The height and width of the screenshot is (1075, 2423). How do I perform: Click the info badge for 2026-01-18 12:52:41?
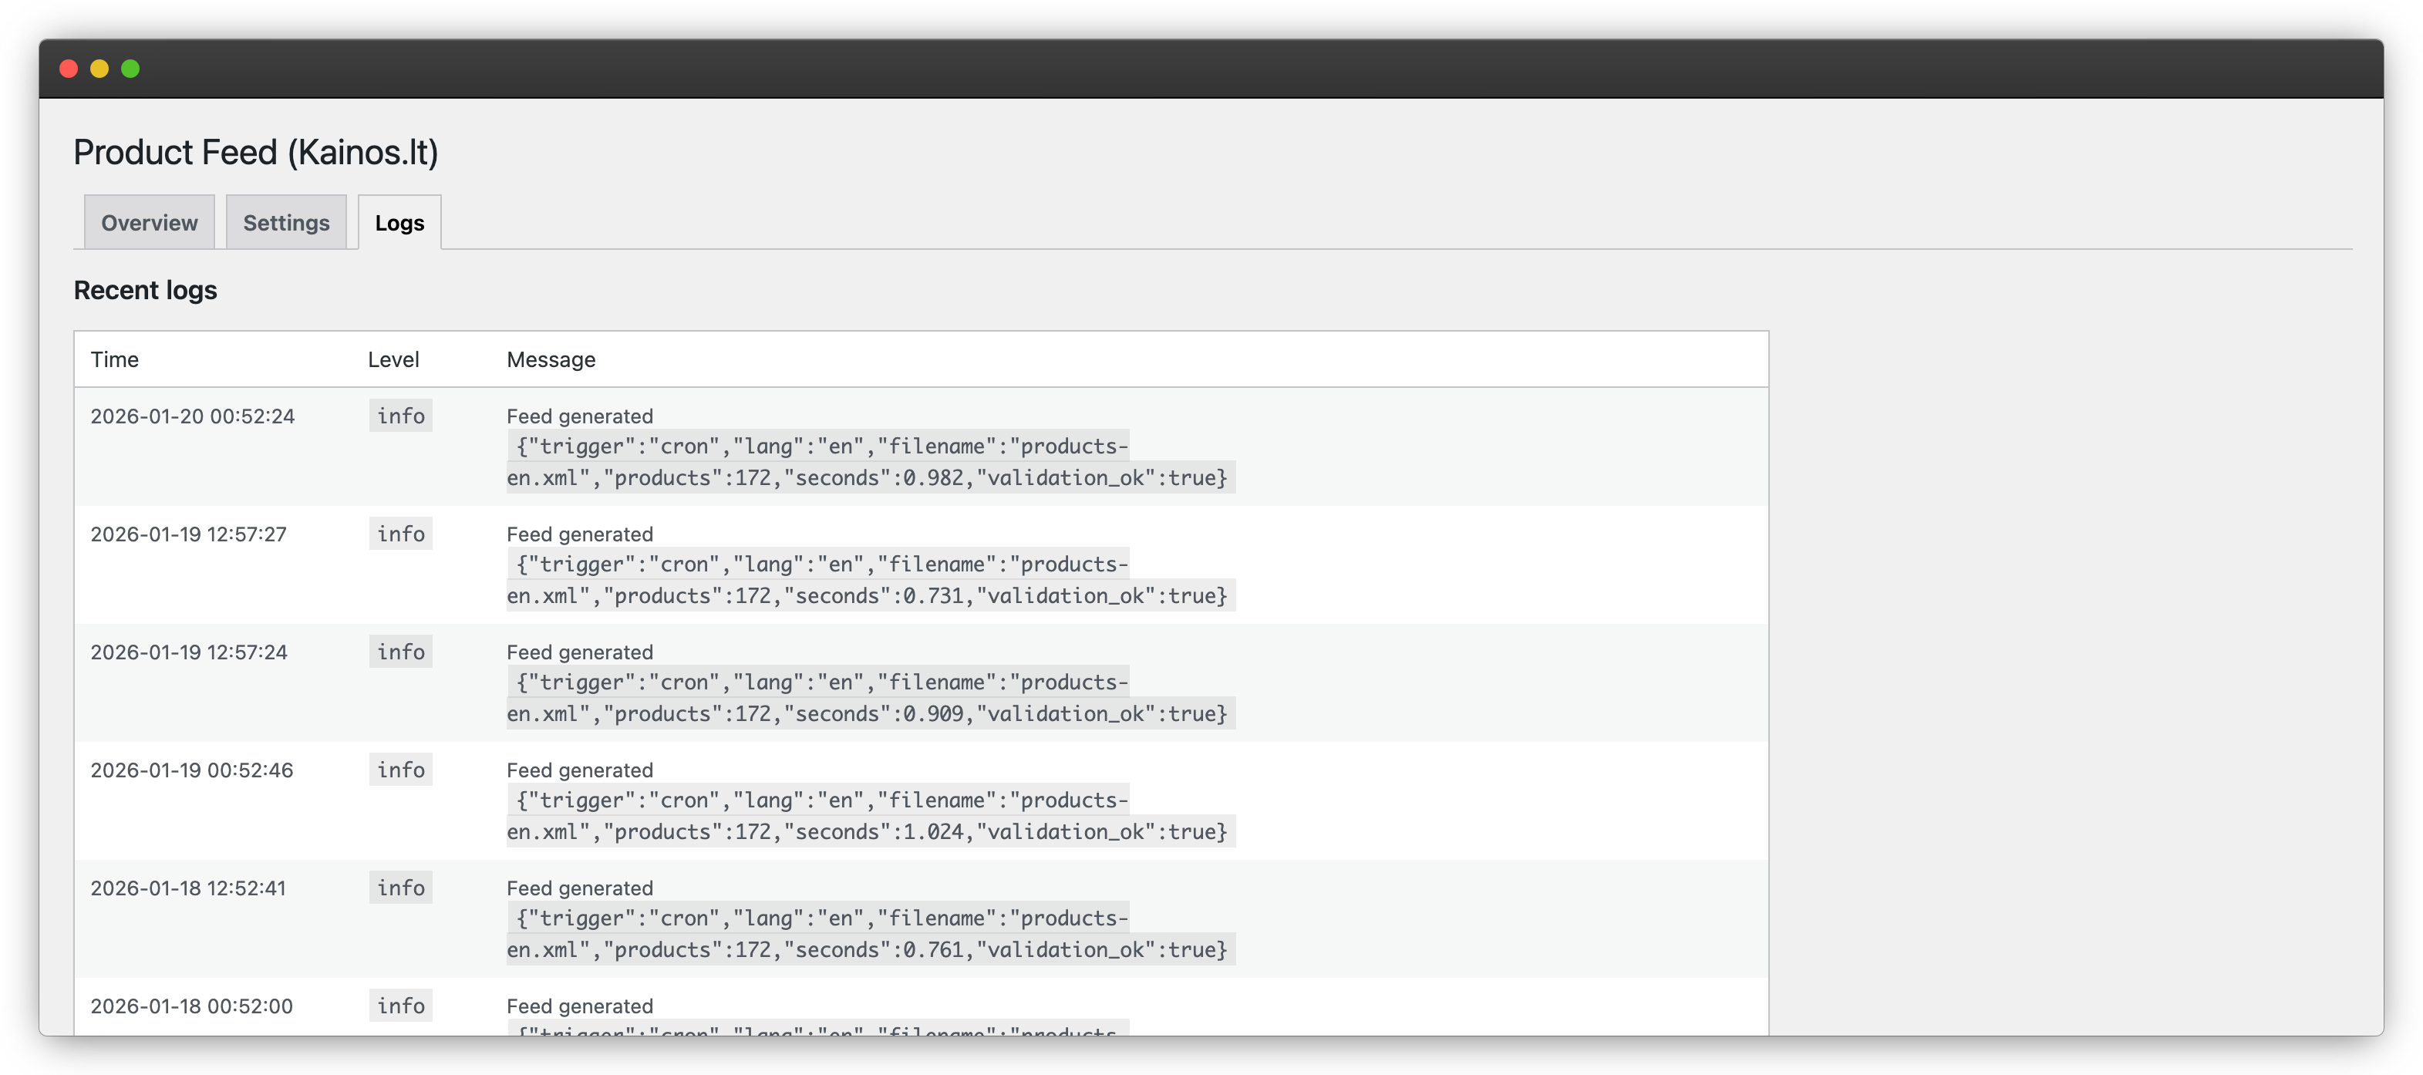(x=401, y=888)
